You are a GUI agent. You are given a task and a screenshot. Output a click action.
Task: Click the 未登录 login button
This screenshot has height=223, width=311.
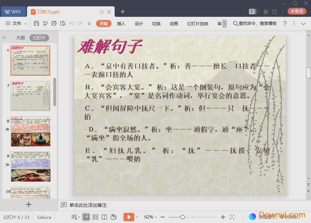(x=297, y=11)
